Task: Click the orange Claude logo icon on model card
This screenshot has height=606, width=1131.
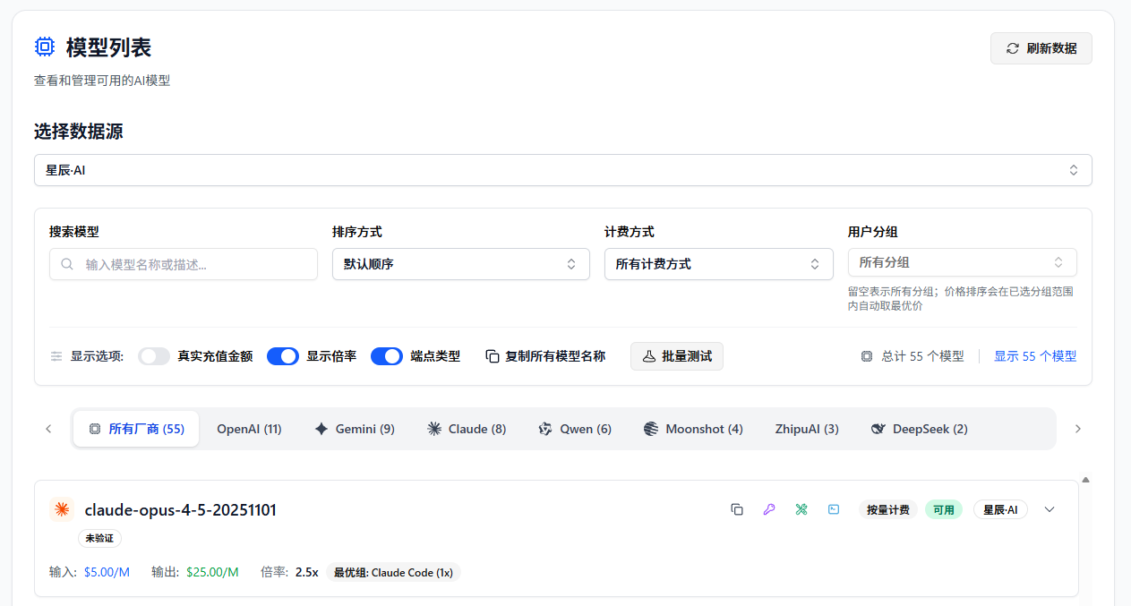Action: (x=62, y=509)
